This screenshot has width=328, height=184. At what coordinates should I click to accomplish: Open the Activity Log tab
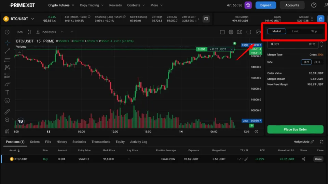click(x=138, y=142)
